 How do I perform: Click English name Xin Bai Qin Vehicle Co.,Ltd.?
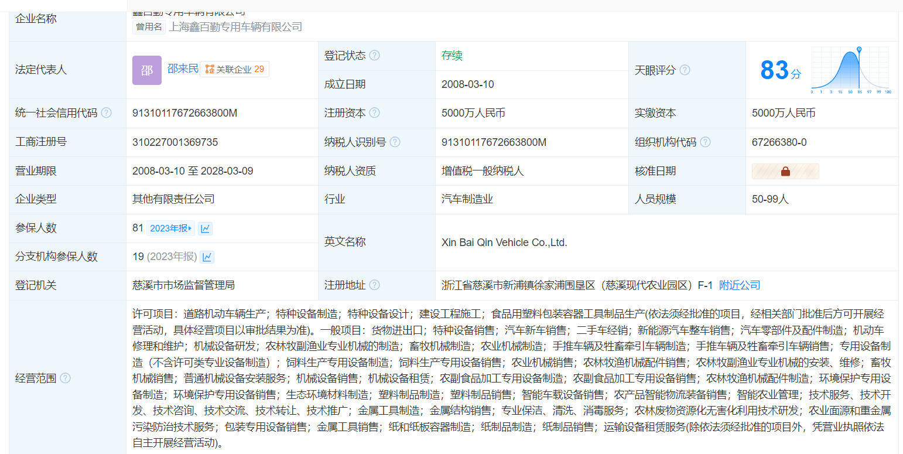[504, 242]
